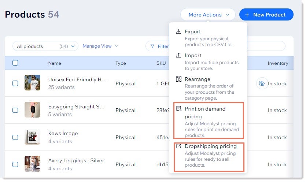Screen dimensions: 306x182
Task: Click the Import upload icon
Action: point(179,56)
